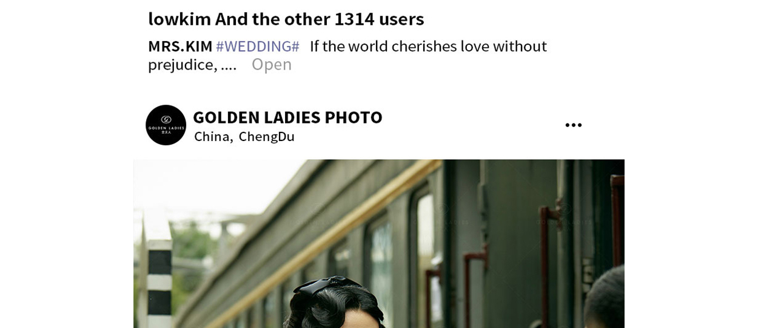Click the truncated 'prejudice, ....' caption line
This screenshot has height=328, width=758.
coord(192,64)
